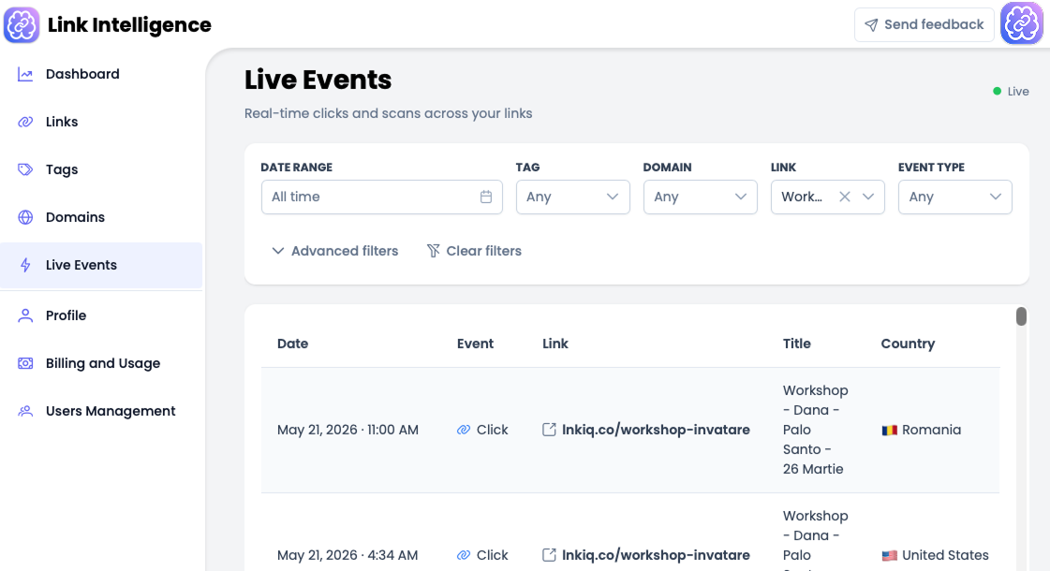This screenshot has height=571, width=1050.
Task: Open the Links page
Action: point(101,122)
